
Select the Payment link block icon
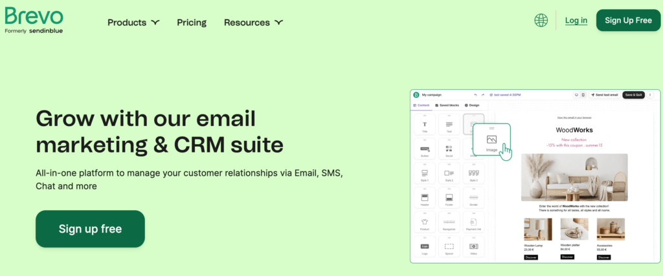click(473, 222)
